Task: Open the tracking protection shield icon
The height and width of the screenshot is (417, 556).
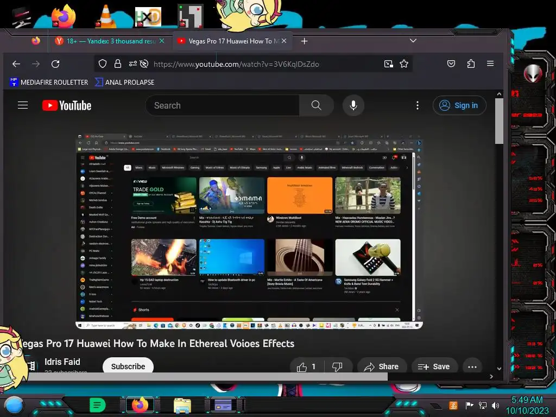Action: [x=103, y=64]
